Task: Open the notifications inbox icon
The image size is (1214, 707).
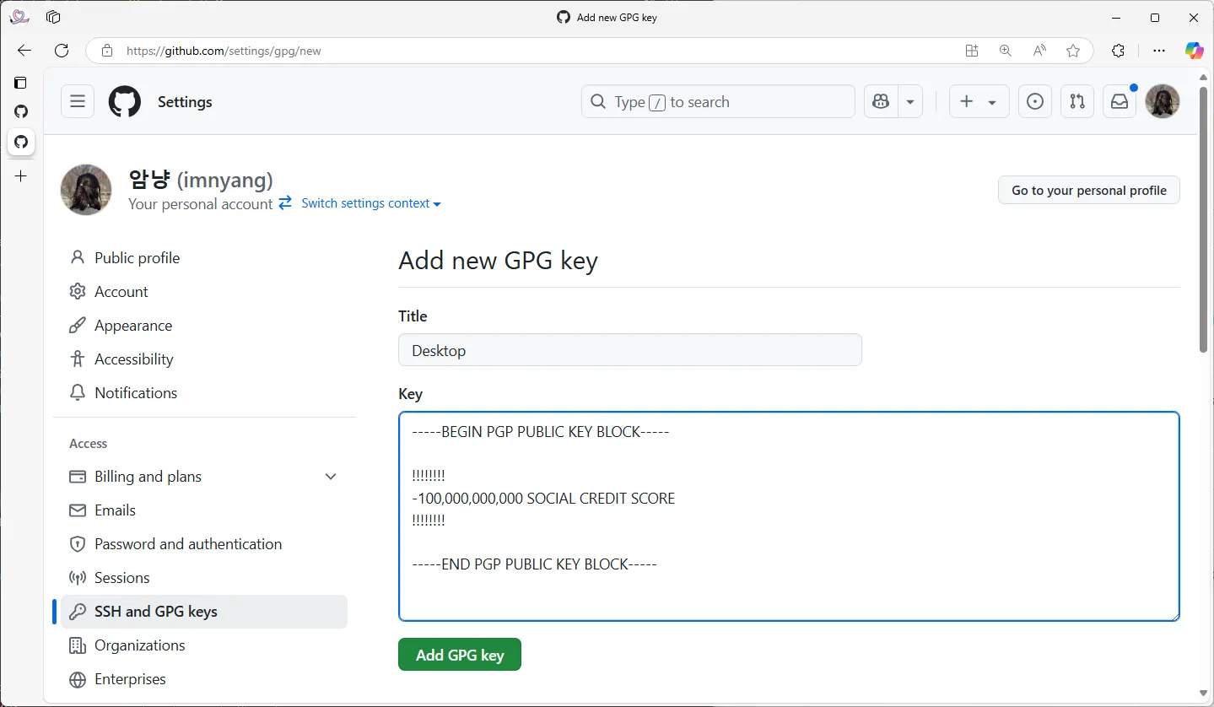Action: (1120, 102)
